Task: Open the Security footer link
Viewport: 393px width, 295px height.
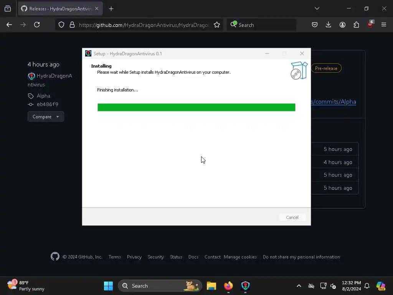Action: click(x=156, y=257)
